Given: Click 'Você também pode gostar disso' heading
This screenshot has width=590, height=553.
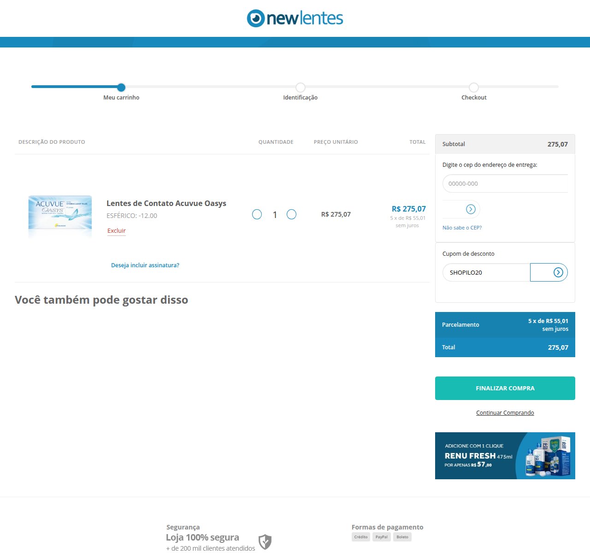Looking at the screenshot, I should pyautogui.click(x=101, y=300).
